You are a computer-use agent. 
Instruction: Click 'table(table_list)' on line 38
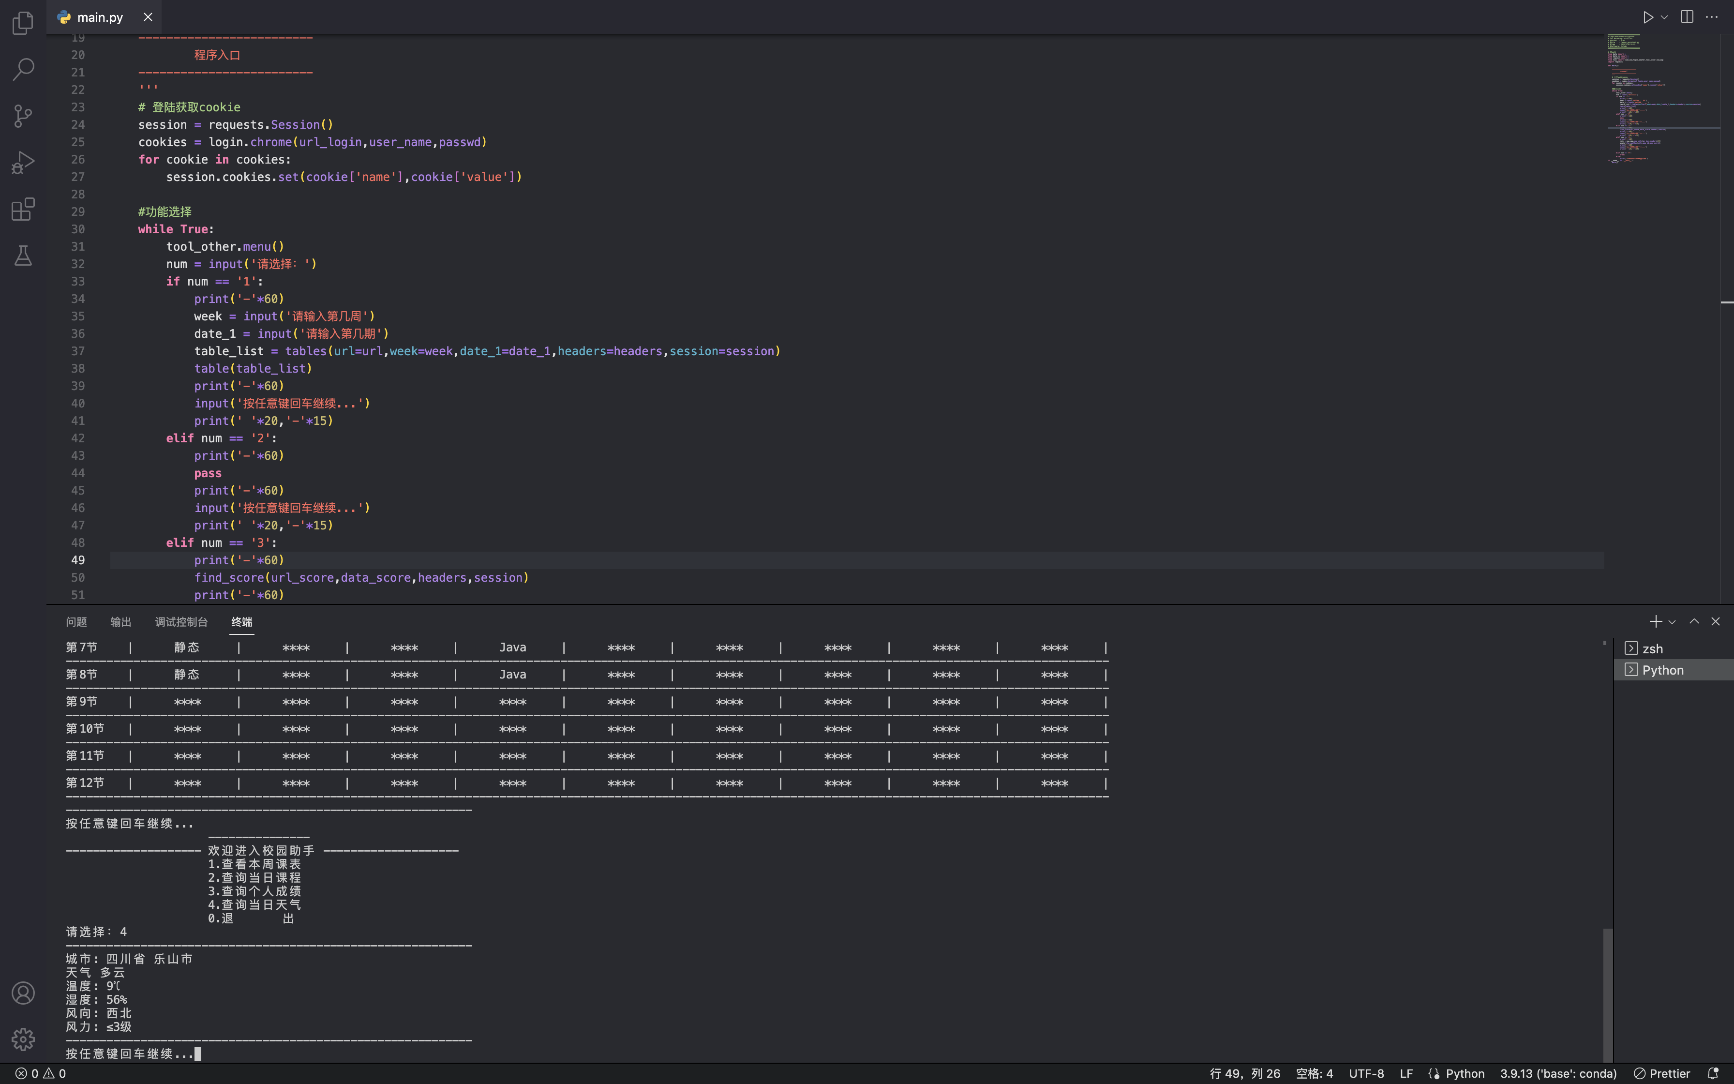(x=253, y=368)
